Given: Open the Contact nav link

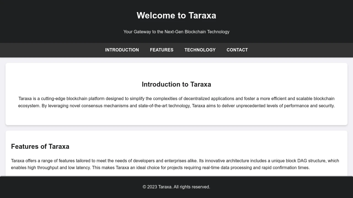Looking at the screenshot, I should point(237,50).
